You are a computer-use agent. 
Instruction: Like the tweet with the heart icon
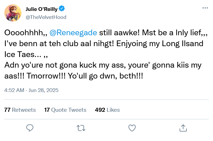click(x=132, y=128)
